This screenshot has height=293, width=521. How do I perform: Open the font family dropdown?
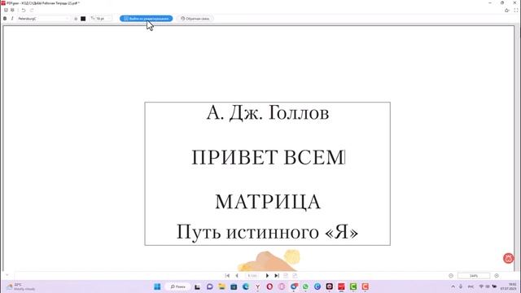[x=43, y=19]
